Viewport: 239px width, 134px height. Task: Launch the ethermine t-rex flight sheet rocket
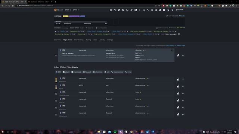[x=178, y=93]
